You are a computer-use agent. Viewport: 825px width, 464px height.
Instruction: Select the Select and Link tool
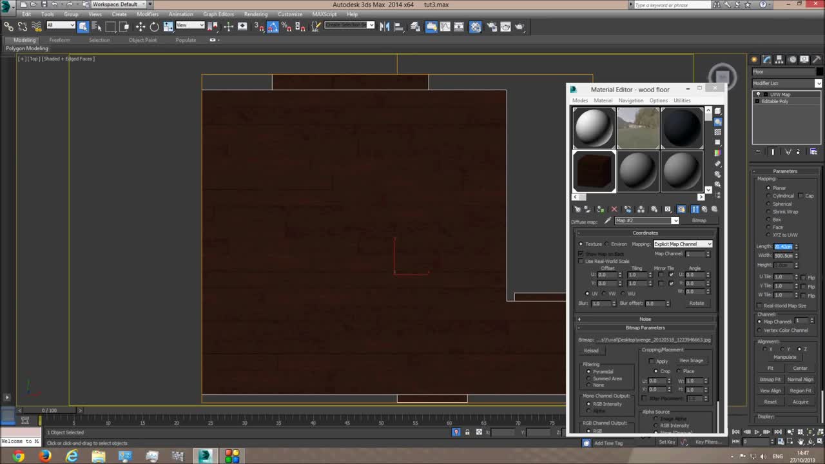click(x=8, y=26)
